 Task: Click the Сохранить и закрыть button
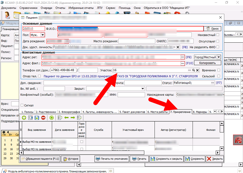(166, 159)
